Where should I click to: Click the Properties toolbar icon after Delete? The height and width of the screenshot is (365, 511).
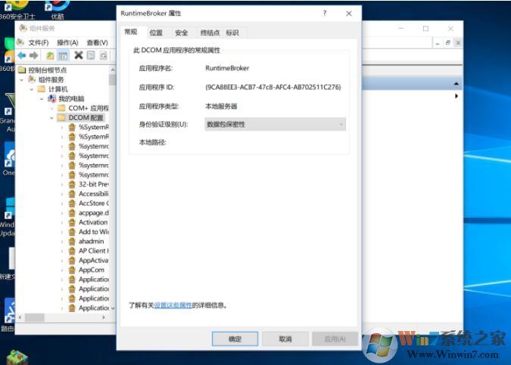[x=91, y=56]
